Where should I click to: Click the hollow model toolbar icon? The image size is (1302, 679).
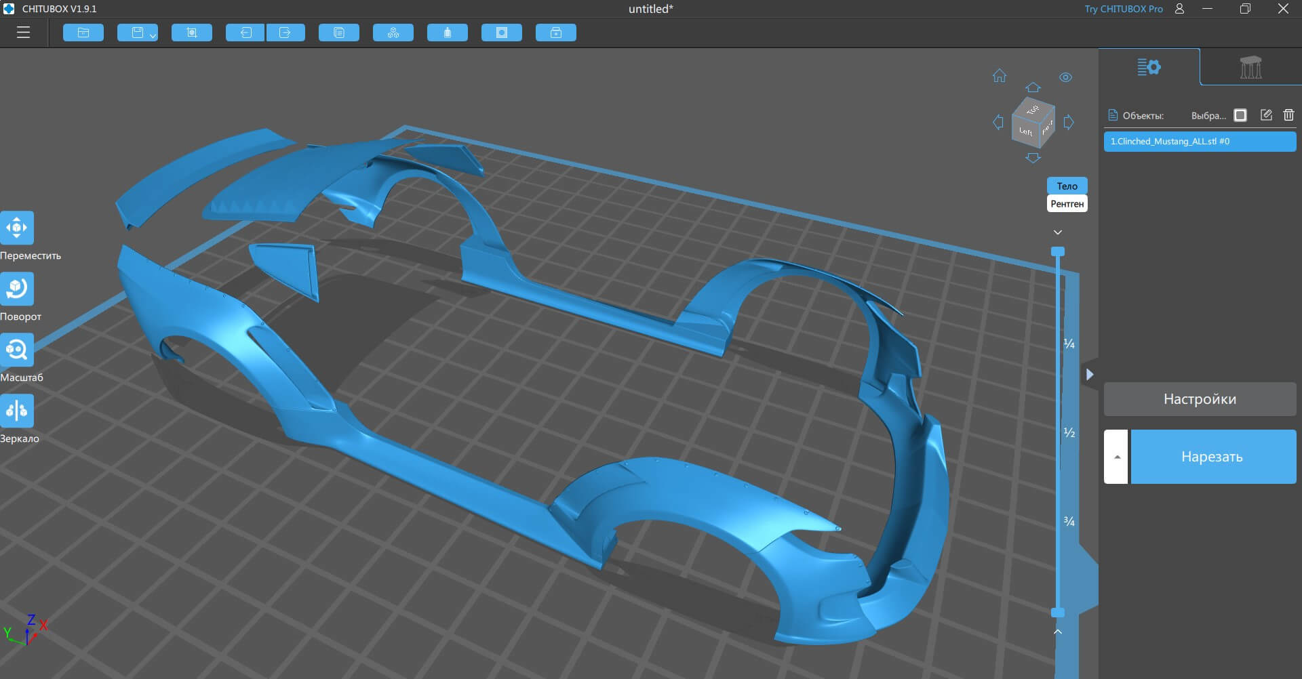pos(501,33)
